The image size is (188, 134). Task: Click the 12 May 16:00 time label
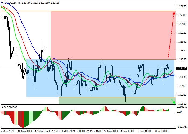(43, 131)
